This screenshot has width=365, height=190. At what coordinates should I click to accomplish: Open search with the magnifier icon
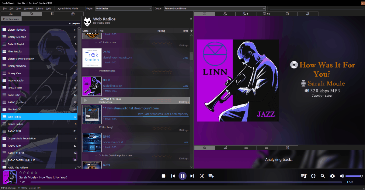323,176
